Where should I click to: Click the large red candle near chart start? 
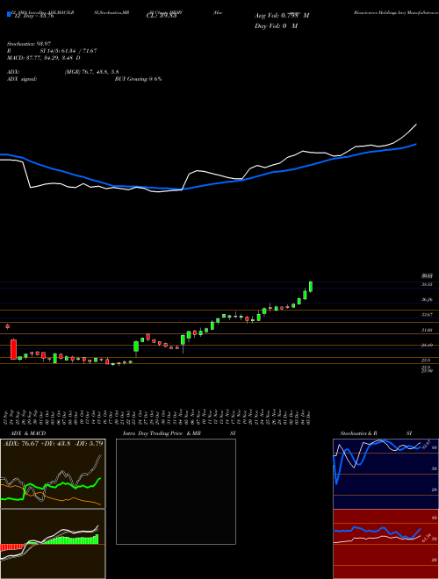click(13, 349)
